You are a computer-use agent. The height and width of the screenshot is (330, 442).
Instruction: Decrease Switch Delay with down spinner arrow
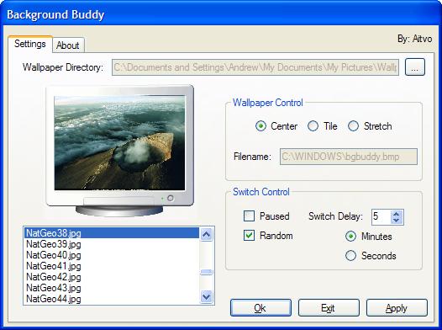(x=396, y=221)
